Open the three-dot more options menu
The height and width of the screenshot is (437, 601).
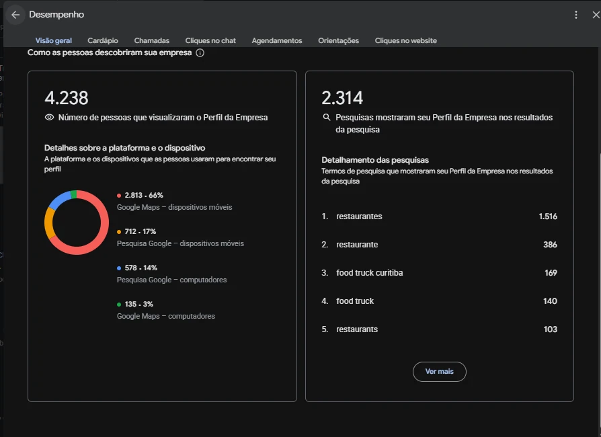(x=575, y=15)
